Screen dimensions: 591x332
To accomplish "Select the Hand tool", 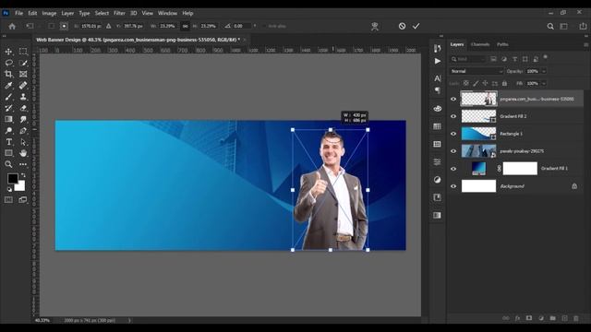I will (23, 153).
